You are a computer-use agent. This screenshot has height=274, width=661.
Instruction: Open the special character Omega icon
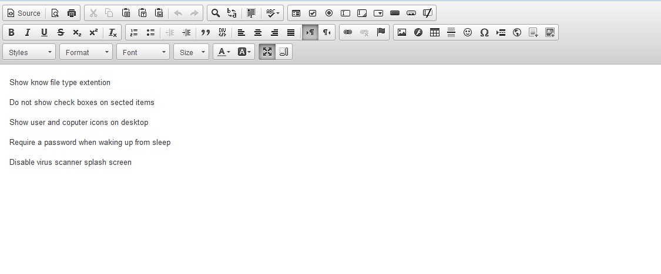(484, 33)
